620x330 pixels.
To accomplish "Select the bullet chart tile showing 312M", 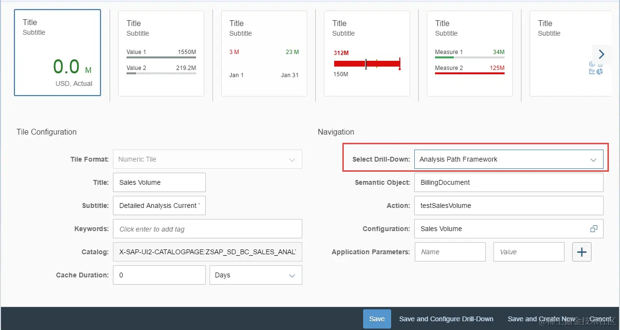I will point(367,54).
